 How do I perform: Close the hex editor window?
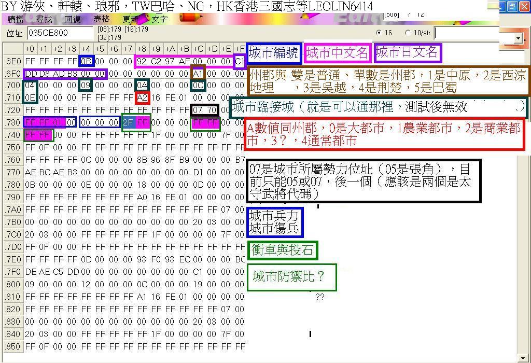[x=524, y=7]
